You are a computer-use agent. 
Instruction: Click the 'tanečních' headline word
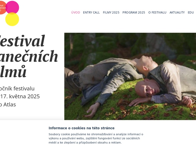(29, 56)
